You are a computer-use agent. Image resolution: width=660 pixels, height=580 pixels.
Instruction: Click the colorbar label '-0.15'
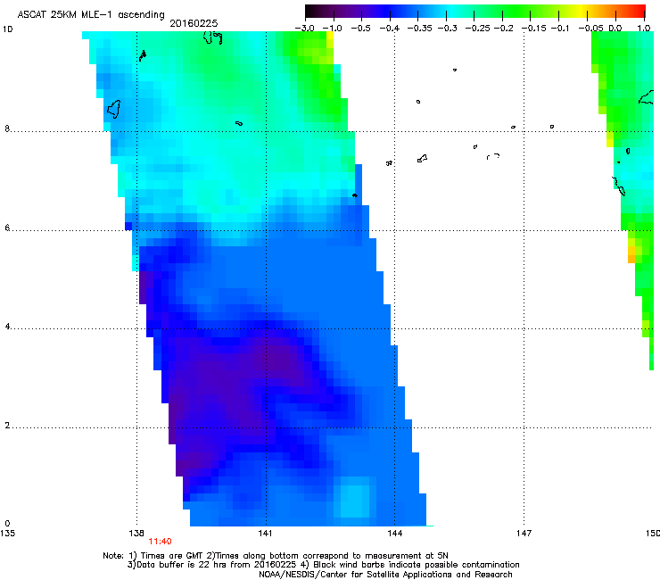coord(533,29)
